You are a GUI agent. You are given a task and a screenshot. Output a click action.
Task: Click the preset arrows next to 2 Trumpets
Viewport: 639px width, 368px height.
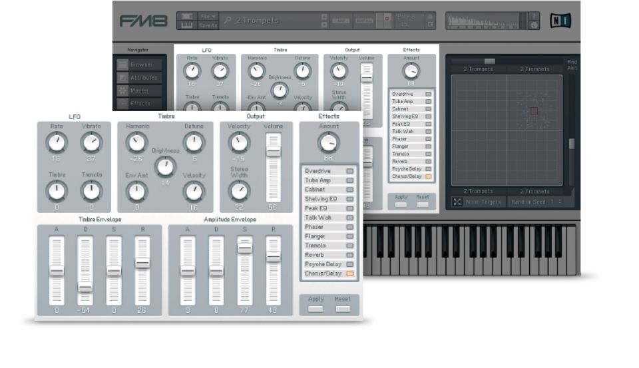(324, 21)
